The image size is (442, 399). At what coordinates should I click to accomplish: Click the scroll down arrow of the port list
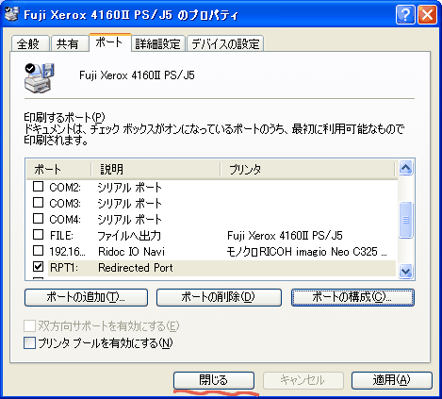tap(406, 271)
